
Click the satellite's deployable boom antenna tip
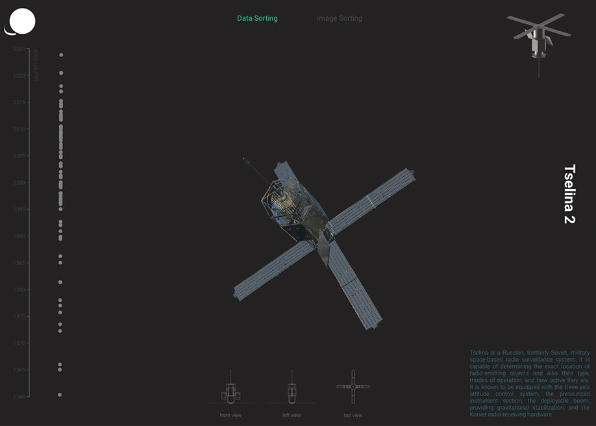tap(244, 158)
